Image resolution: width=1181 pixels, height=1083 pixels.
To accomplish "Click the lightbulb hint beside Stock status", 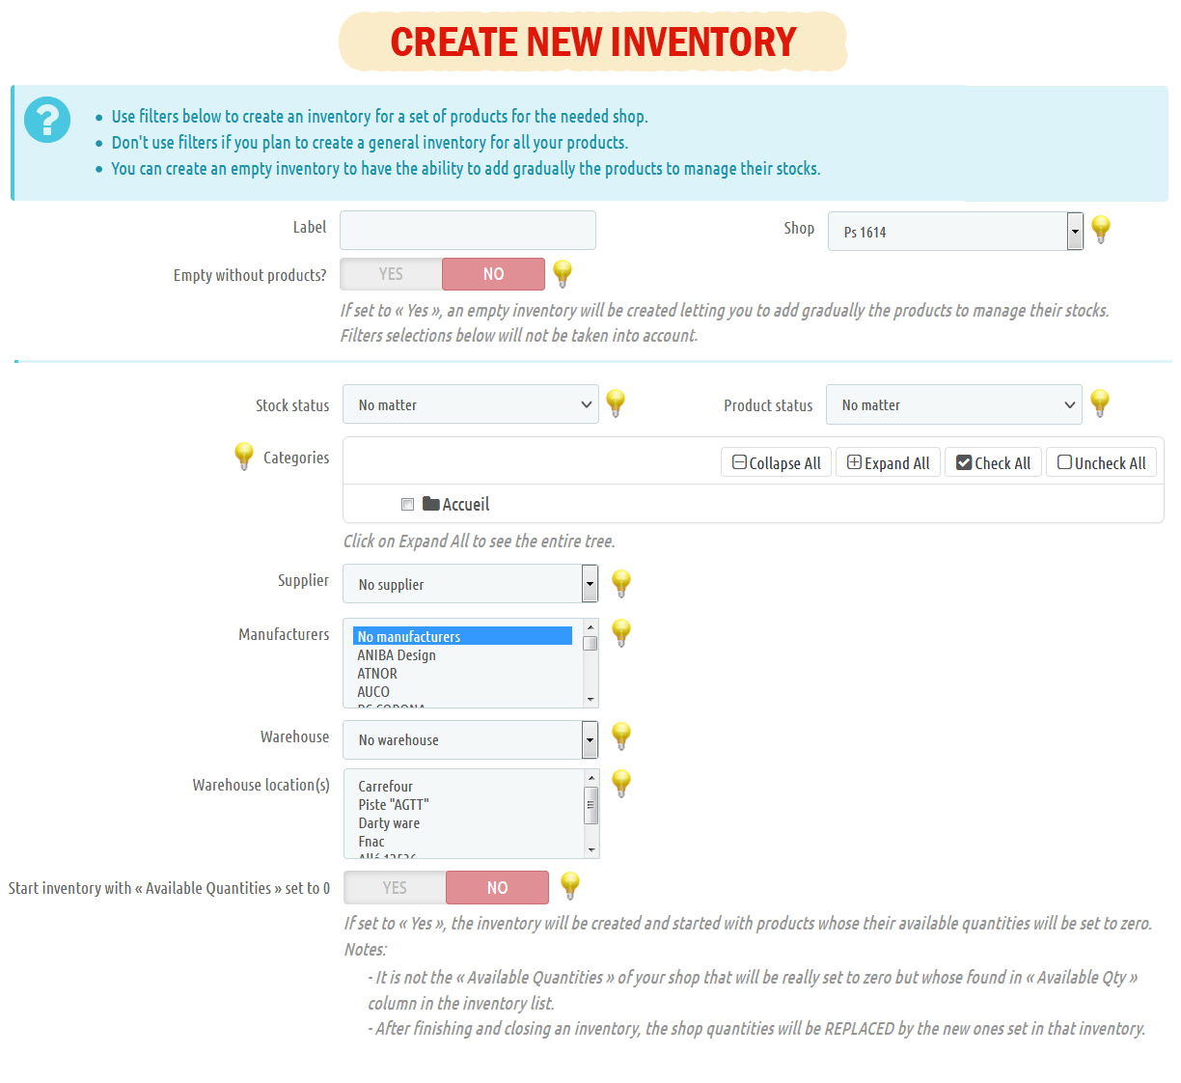I will point(616,402).
